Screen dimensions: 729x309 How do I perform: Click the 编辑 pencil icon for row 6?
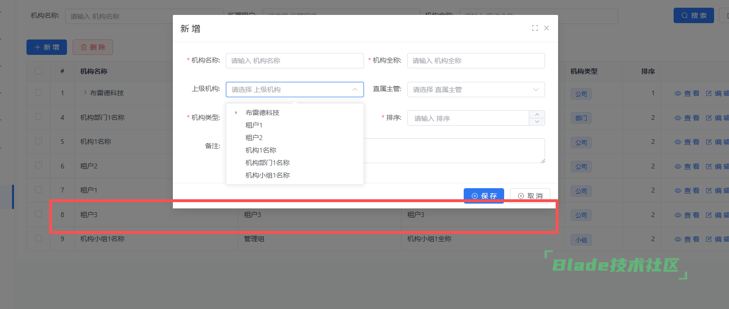pos(709,166)
